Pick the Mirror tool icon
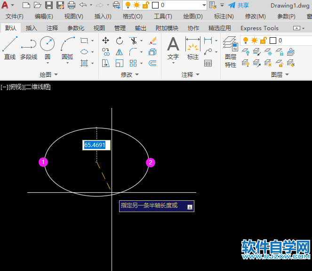Viewport: 312px width, 271px height. coord(120,52)
